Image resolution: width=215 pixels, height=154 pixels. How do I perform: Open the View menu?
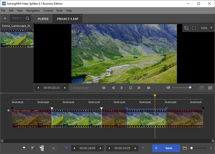coord(20,10)
